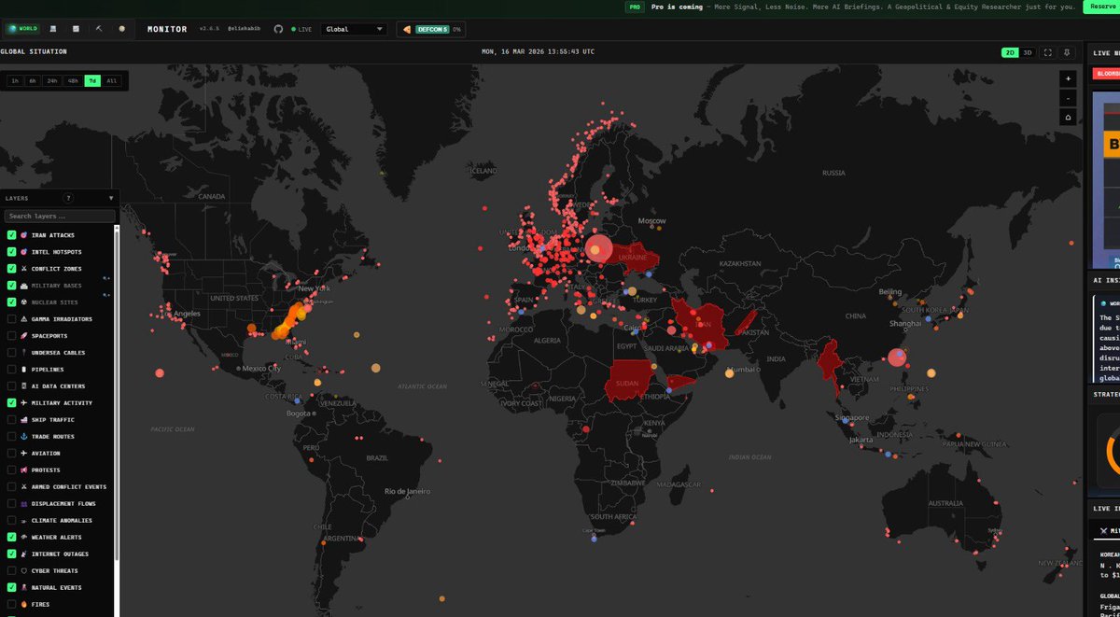Switch map to 2D view

coord(1010,53)
